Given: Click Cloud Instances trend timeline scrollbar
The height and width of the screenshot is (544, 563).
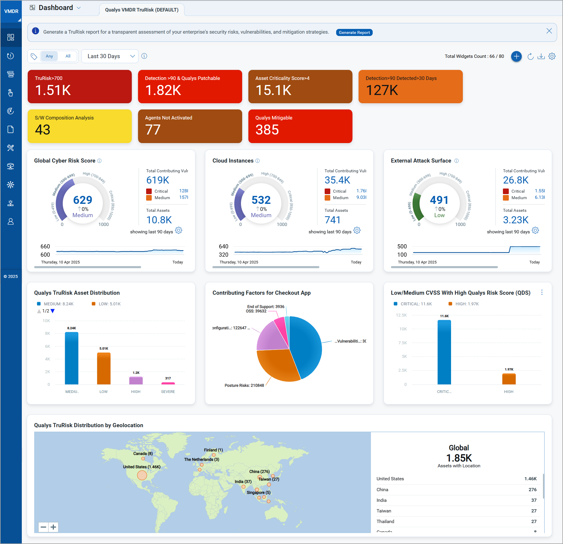Looking at the screenshot, I should click(266, 267).
